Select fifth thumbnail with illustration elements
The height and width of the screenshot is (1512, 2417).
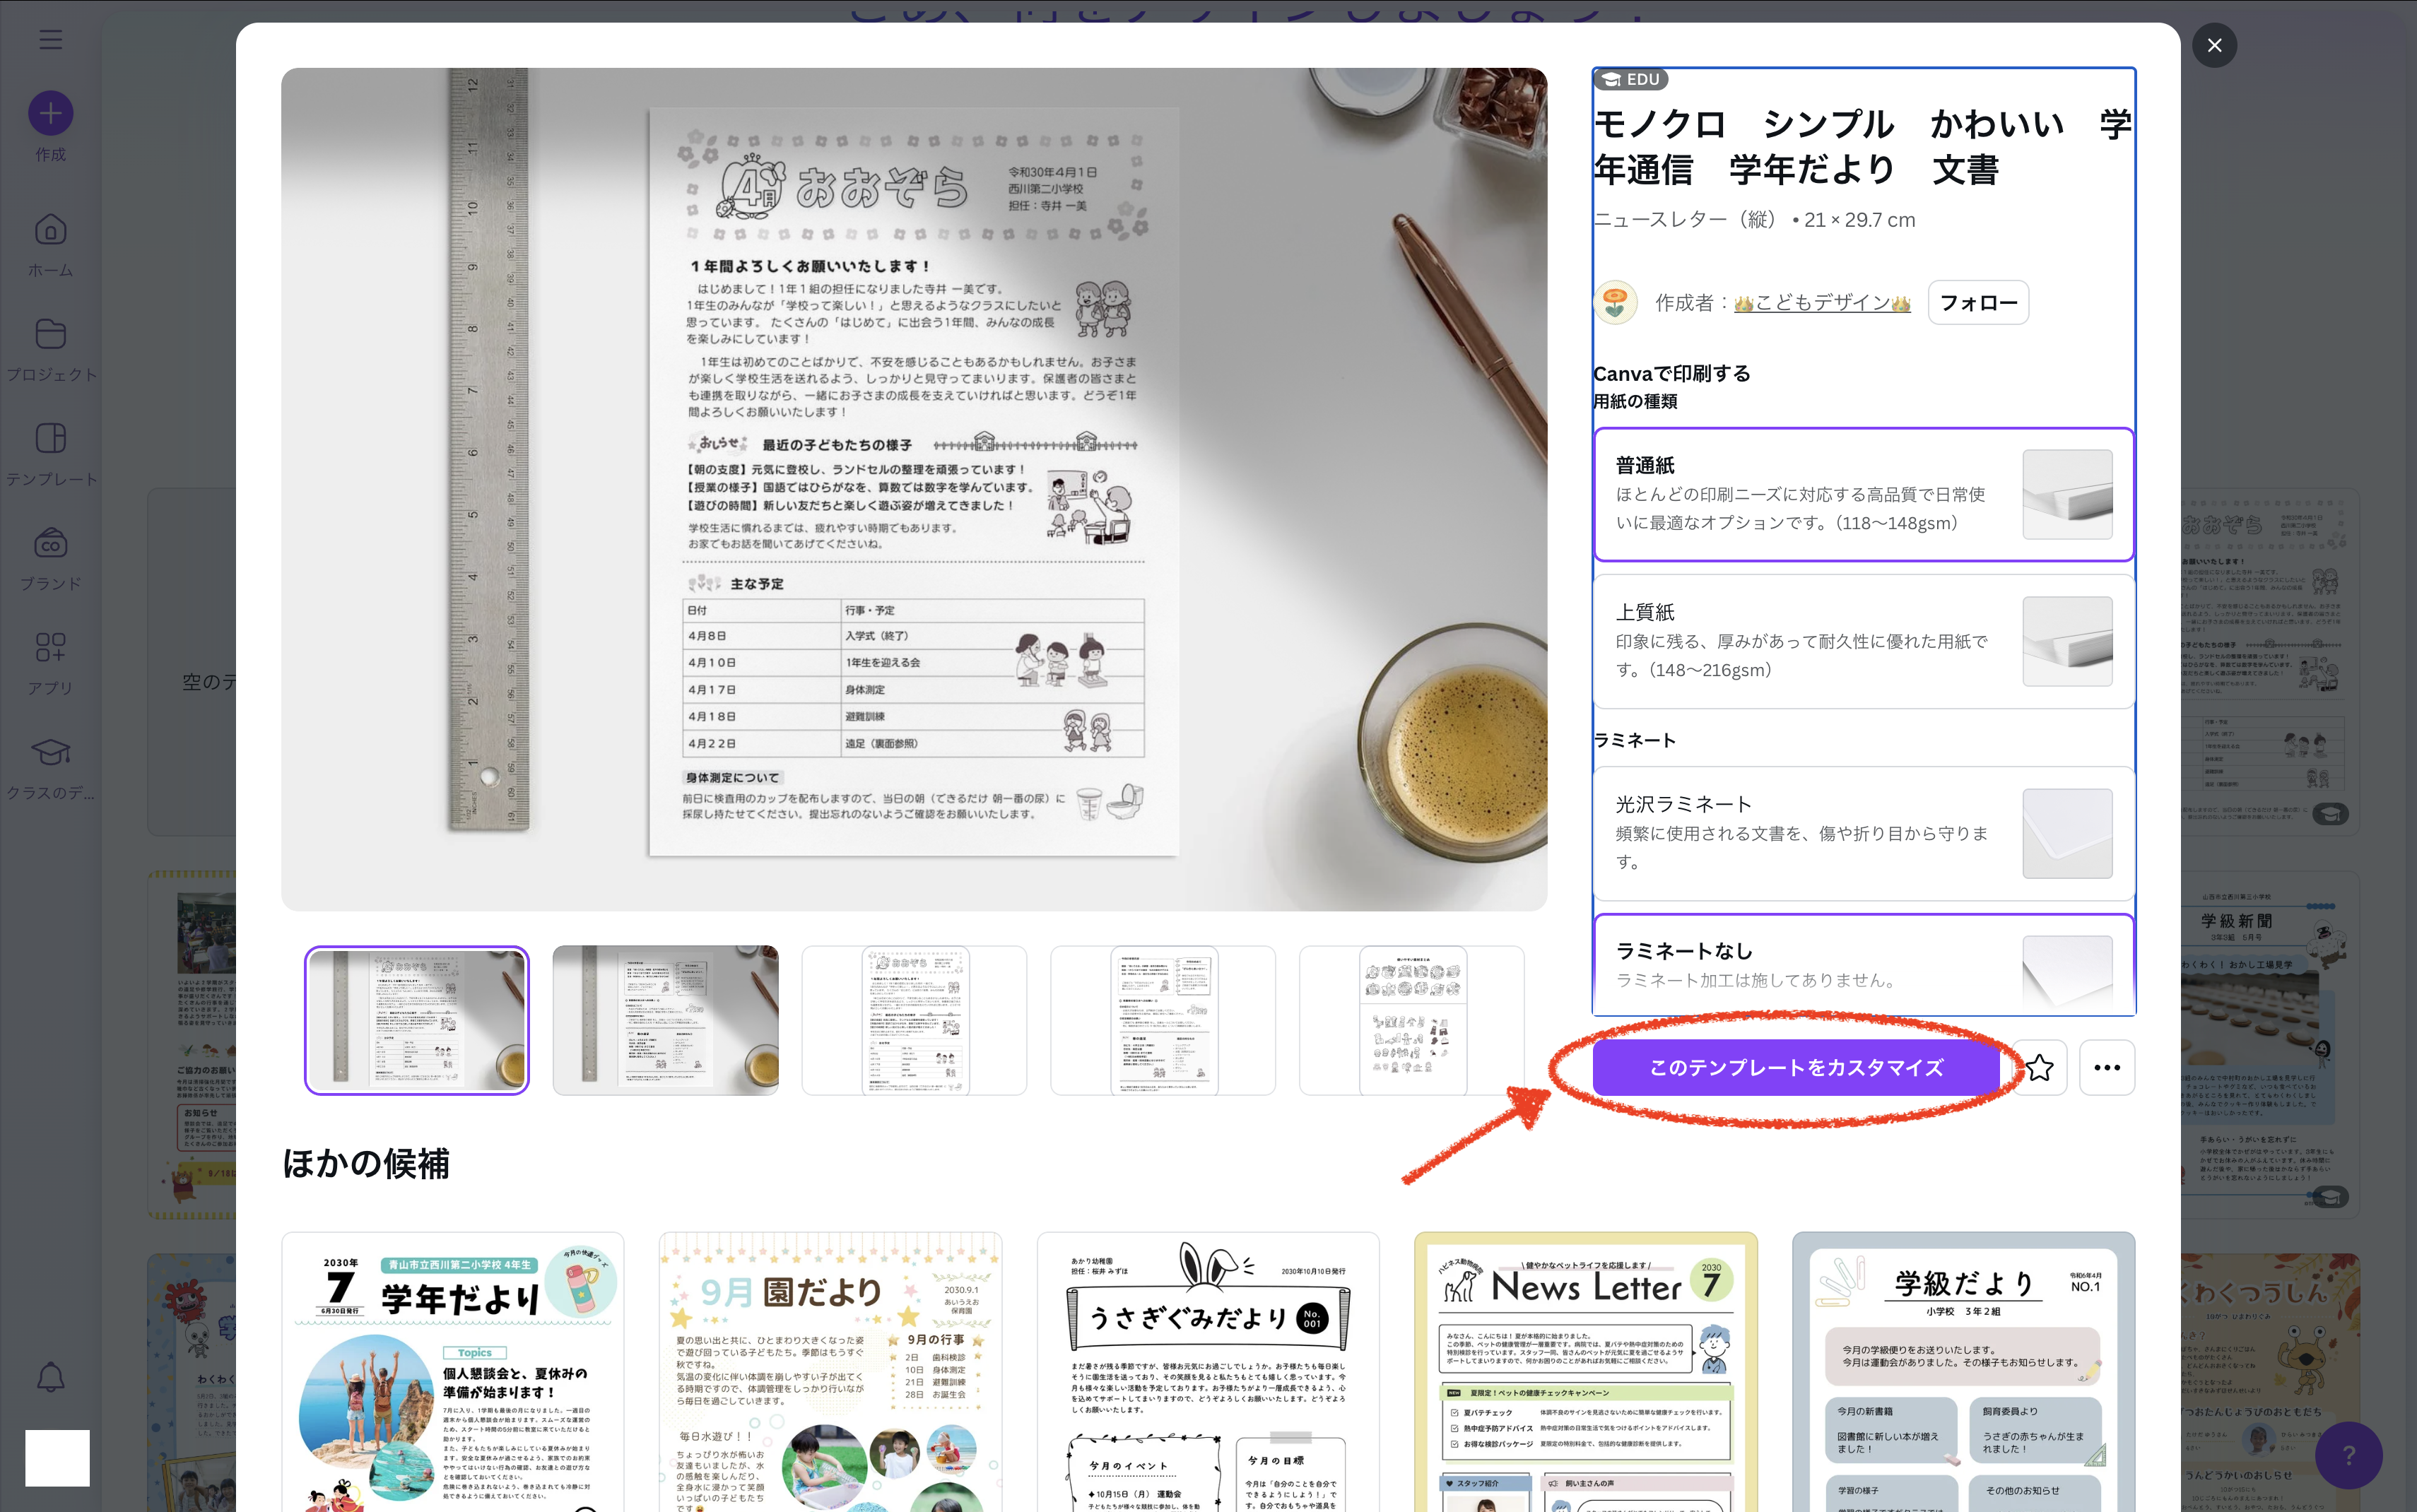(x=1412, y=1020)
